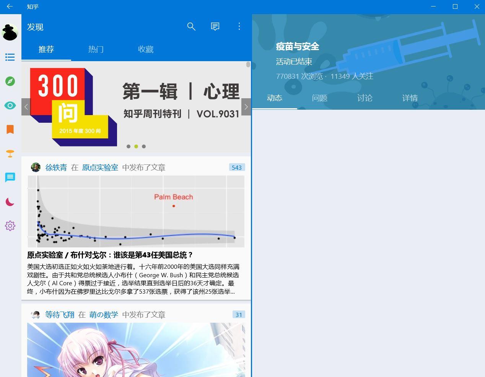This screenshot has width=485, height=377.
Task: Open the orange bookmark Collections icon
Action: pos(10,130)
